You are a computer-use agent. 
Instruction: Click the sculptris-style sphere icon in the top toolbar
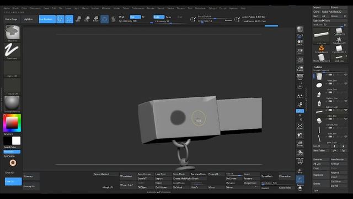[x=114, y=19]
